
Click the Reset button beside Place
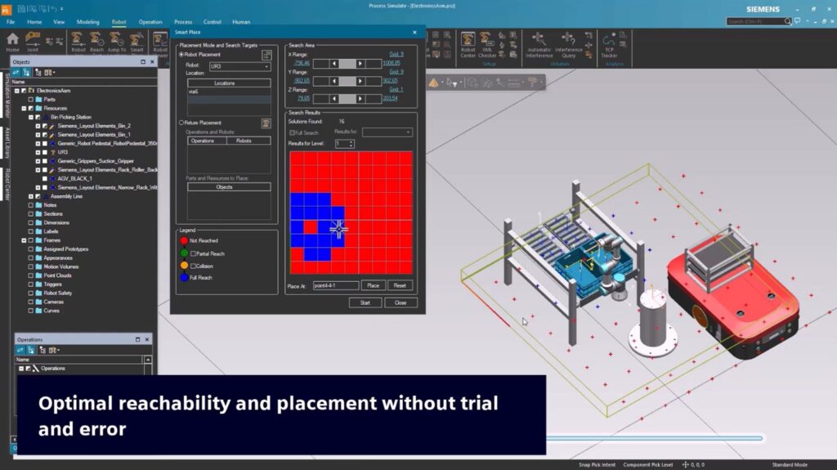400,285
